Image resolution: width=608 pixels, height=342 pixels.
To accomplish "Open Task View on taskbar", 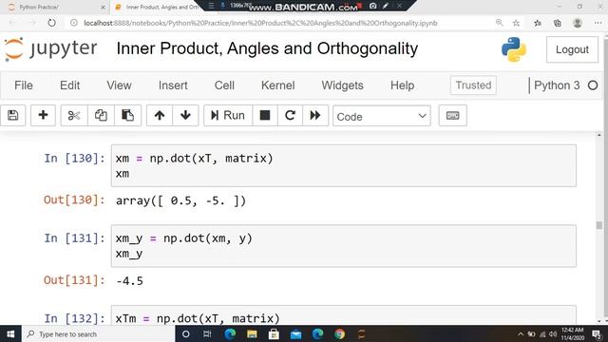I will tap(207, 333).
